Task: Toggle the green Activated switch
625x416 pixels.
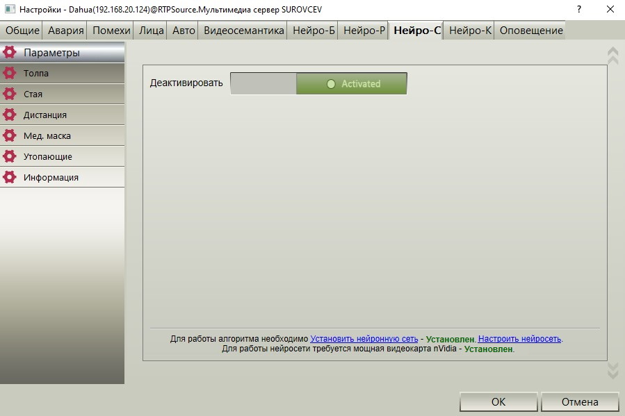Action: (x=352, y=83)
